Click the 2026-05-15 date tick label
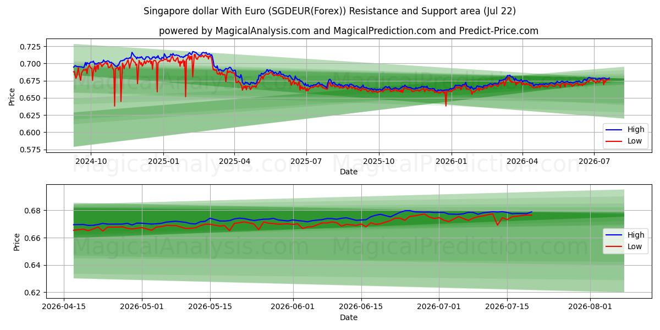The image size is (660, 330). point(210,307)
